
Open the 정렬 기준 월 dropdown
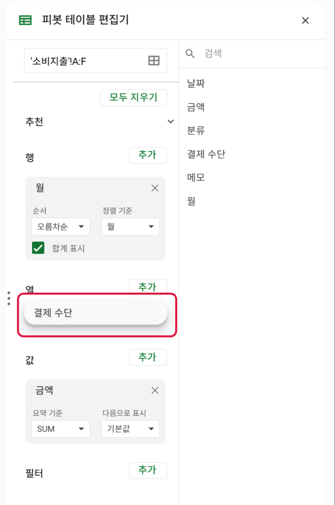point(130,227)
